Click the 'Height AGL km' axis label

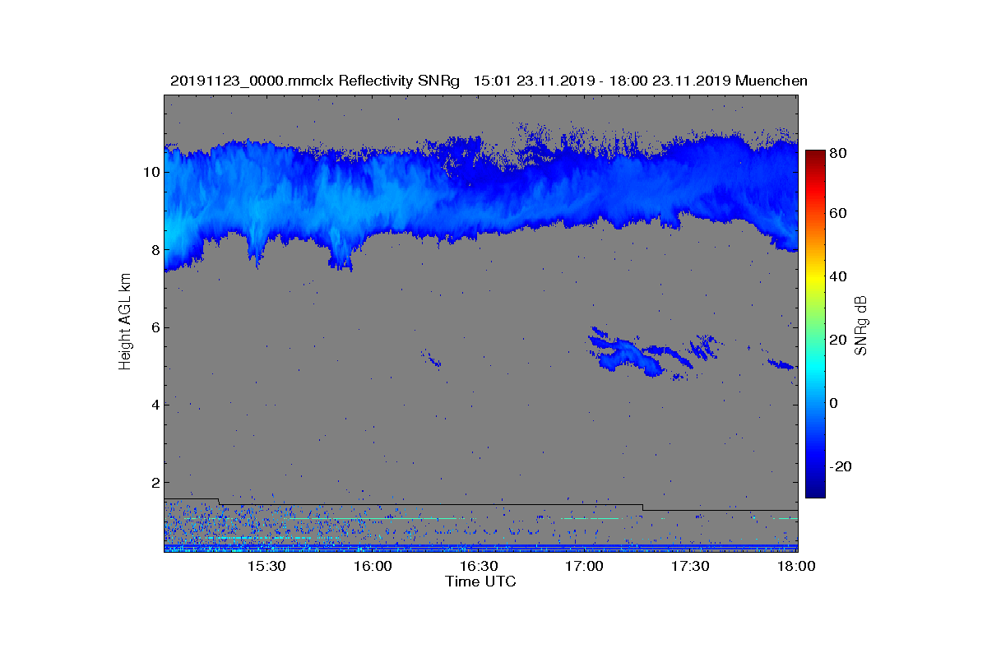tap(125, 323)
